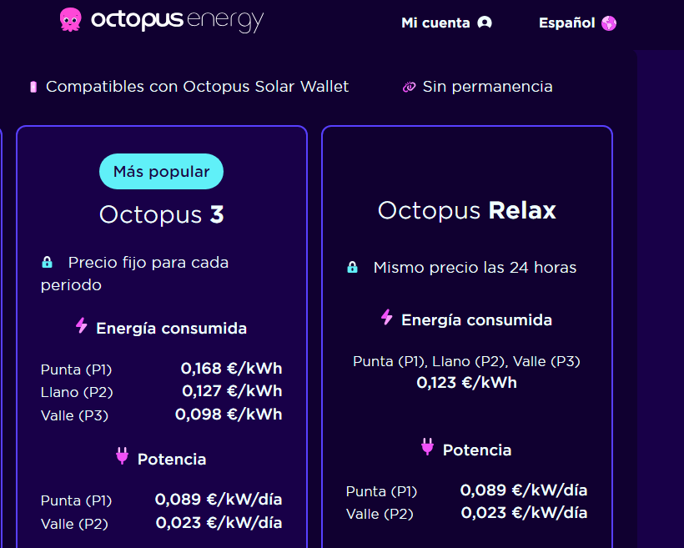This screenshot has height=548, width=684.
Task: Click the padlock icon in Octopus 3 card
Action: 47,262
